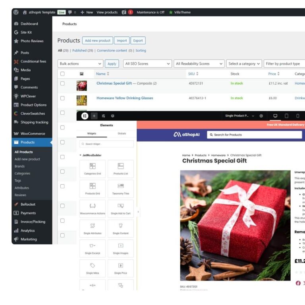Open the Bulk actions dropdown

click(x=80, y=64)
